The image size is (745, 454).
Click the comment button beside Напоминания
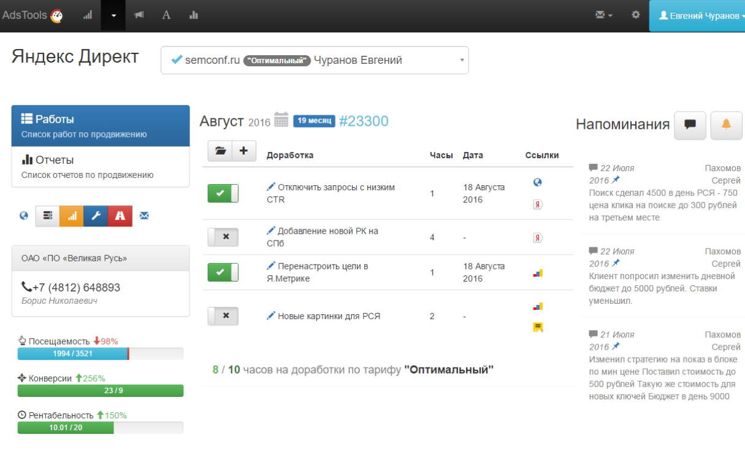pyautogui.click(x=690, y=125)
